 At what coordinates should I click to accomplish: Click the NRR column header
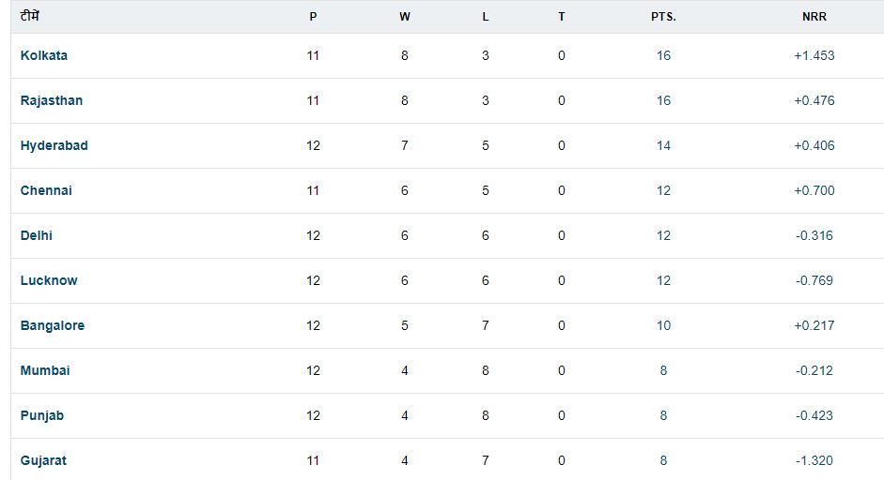pyautogui.click(x=814, y=17)
